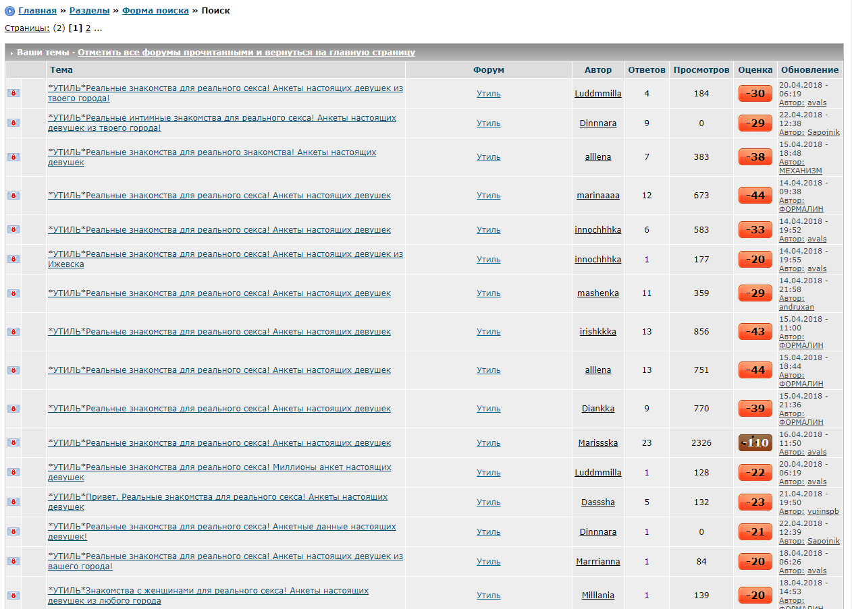Click the Оценка column header
The width and height of the screenshot is (852, 609).
[x=755, y=70]
